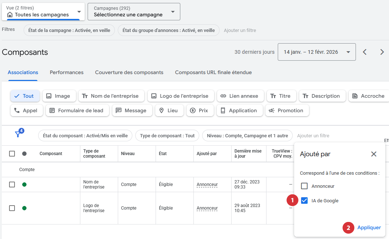Viewport: 389px width, 239px height.
Task: Open the date range picker dropdown
Action: tap(316, 52)
